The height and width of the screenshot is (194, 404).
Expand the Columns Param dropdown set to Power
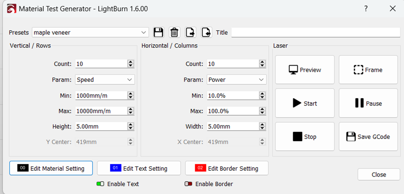[x=237, y=80]
